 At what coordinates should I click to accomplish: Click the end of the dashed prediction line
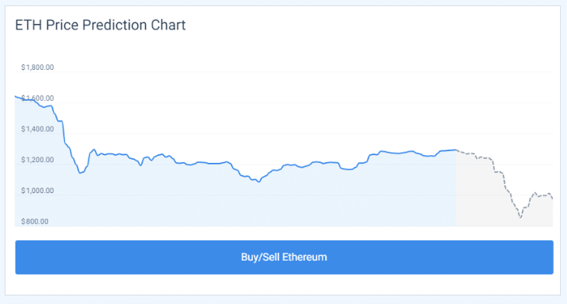tap(551, 198)
